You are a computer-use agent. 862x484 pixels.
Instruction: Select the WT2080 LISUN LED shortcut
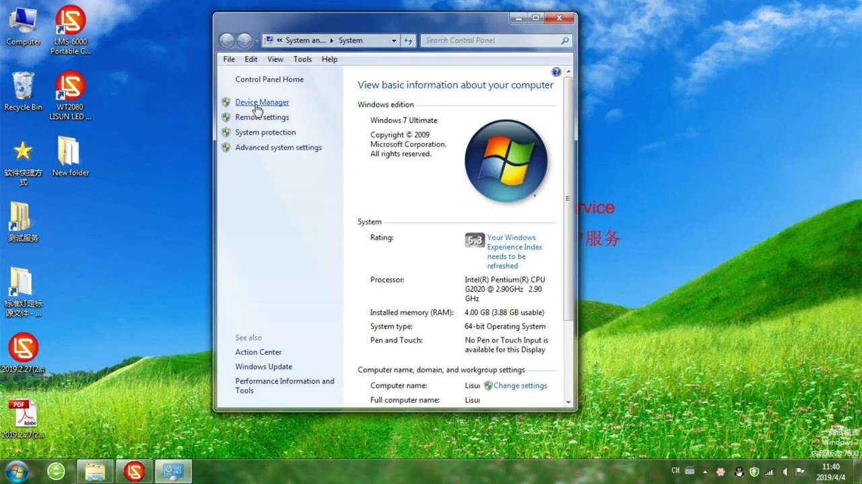[x=70, y=96]
